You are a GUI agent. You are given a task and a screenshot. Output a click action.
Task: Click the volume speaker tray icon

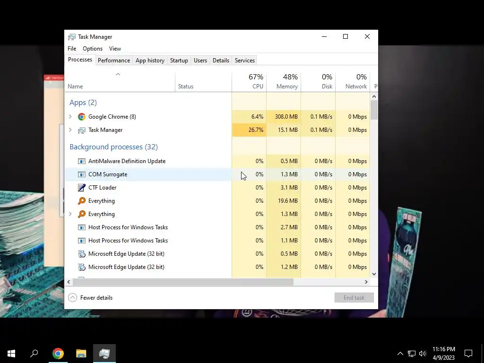tap(423, 354)
